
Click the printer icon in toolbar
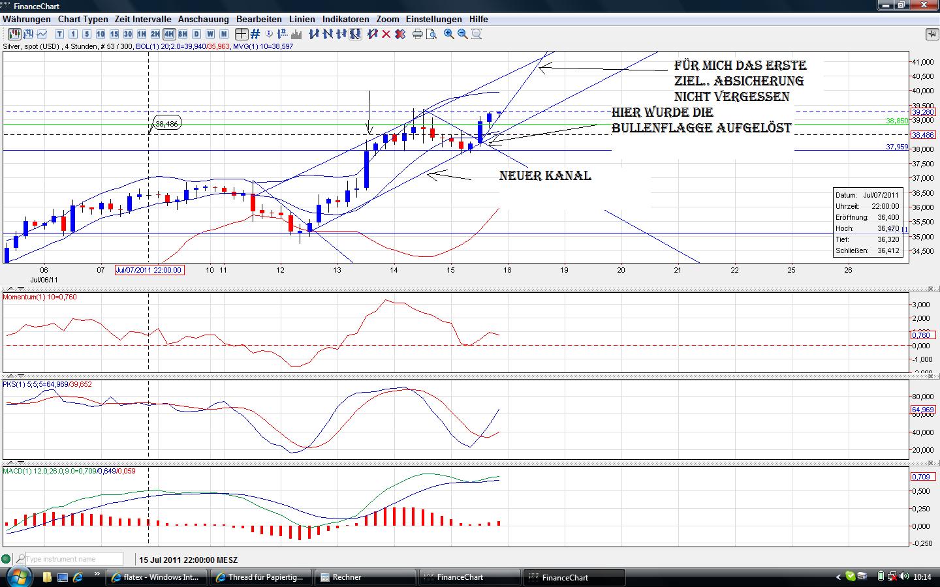[x=418, y=34]
